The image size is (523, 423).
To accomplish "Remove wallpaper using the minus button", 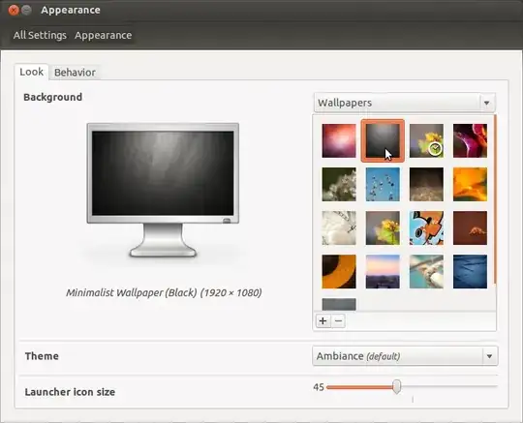I will [338, 321].
